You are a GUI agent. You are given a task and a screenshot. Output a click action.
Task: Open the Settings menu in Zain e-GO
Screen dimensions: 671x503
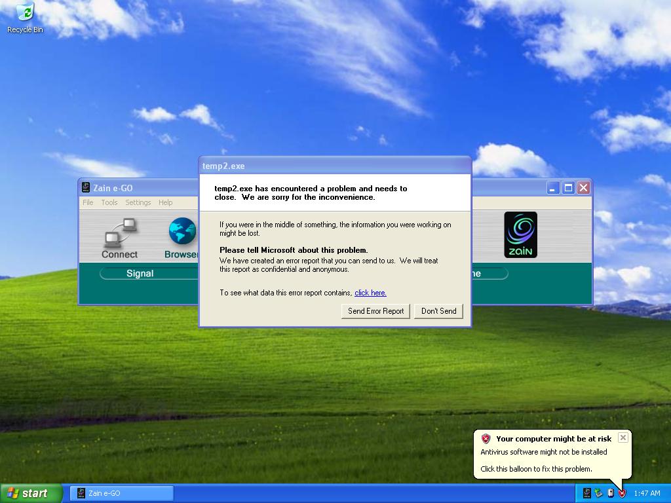[x=138, y=202]
